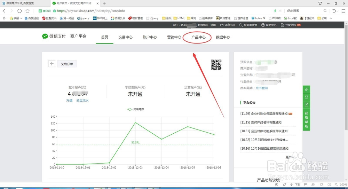Open 开发文档 in the header
The width and height of the screenshot is (348, 189).
pyautogui.click(x=291, y=25)
